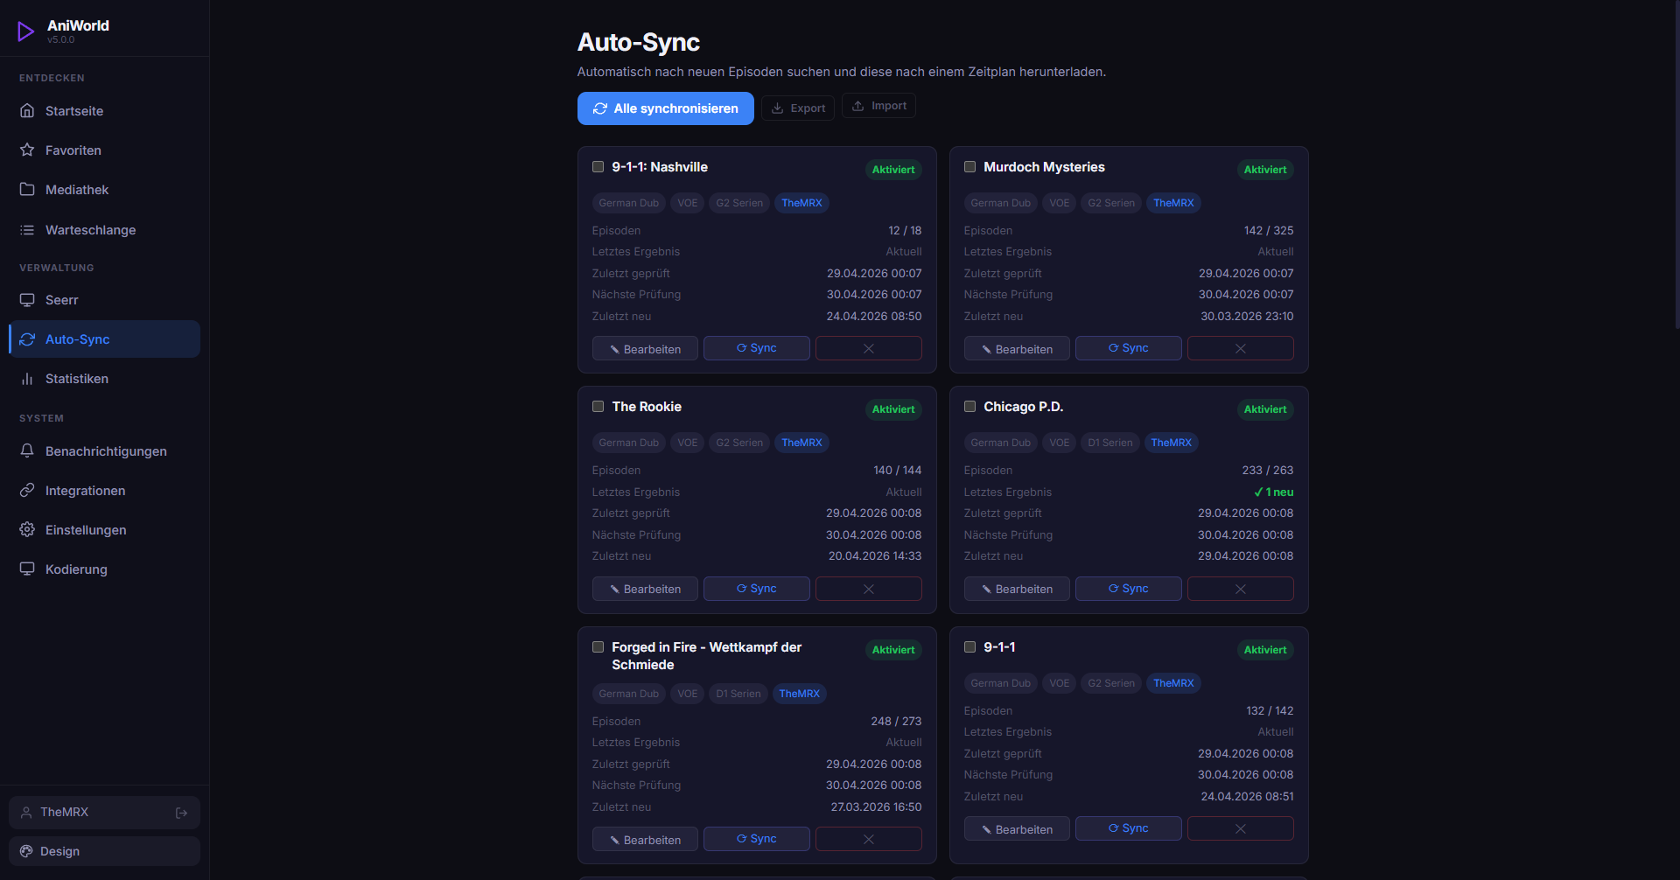
Task: Sync The Rookie series
Action: 757,589
